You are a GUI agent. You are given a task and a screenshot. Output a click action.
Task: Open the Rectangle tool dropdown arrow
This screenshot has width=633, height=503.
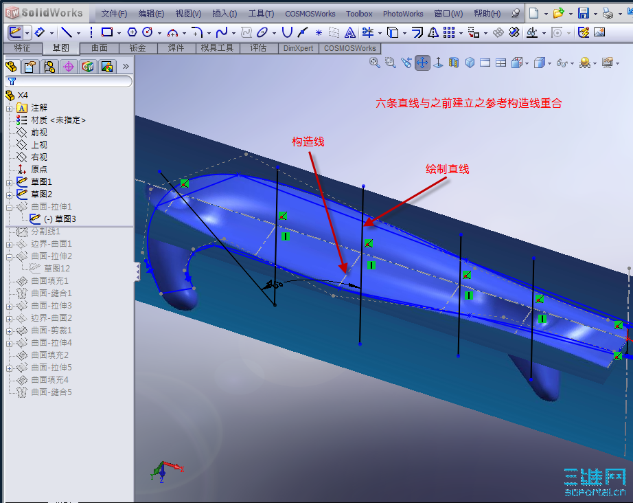119,33
